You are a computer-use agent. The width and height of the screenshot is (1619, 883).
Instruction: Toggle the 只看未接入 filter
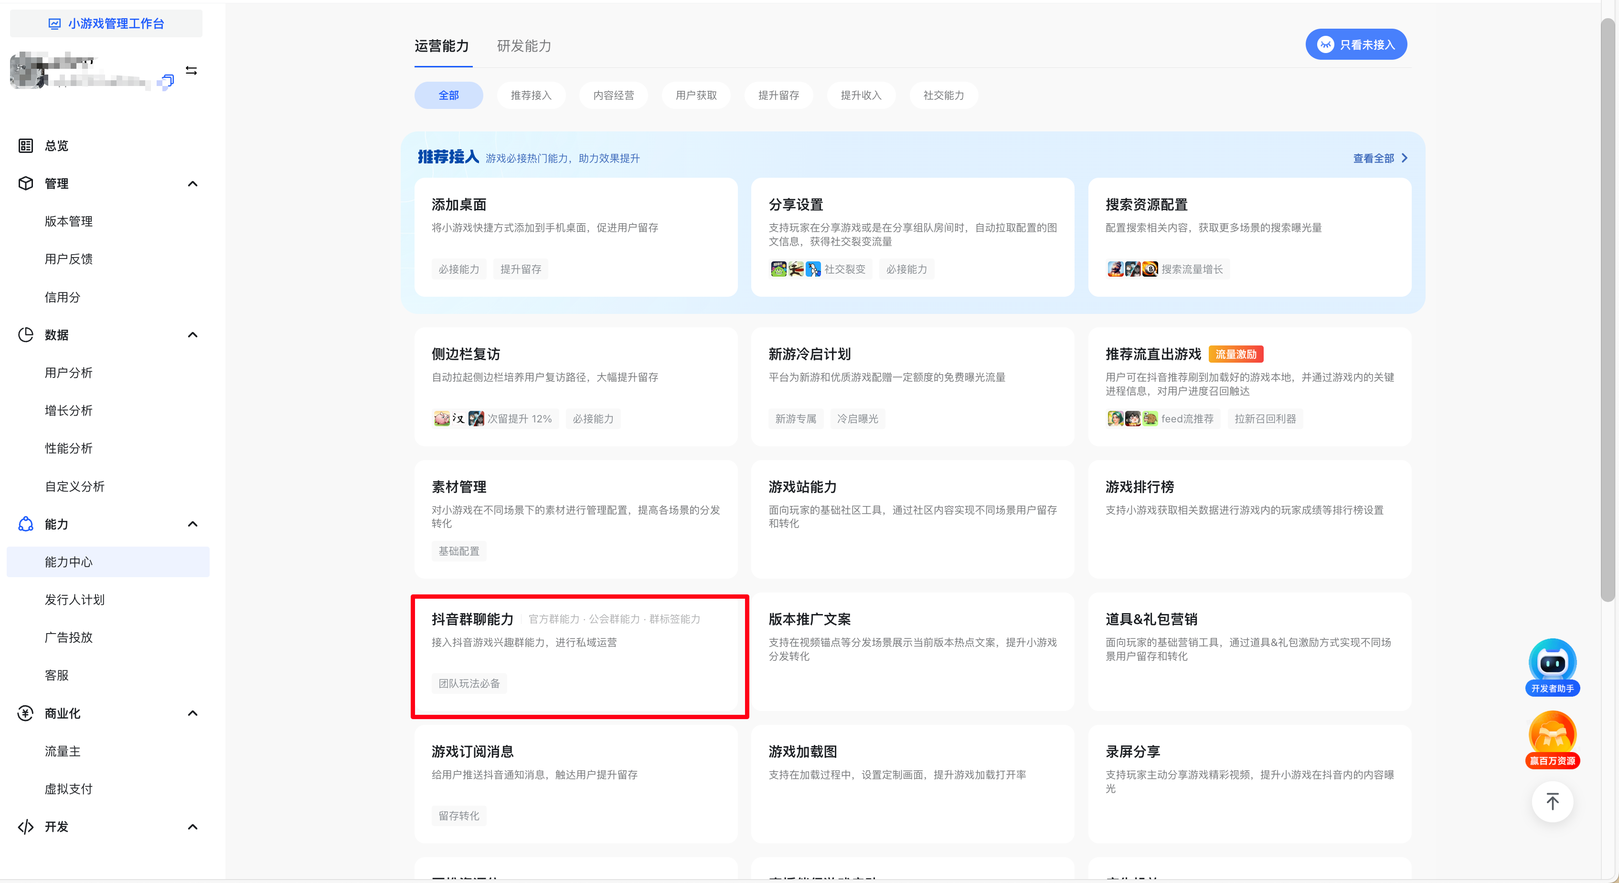pyautogui.click(x=1356, y=44)
